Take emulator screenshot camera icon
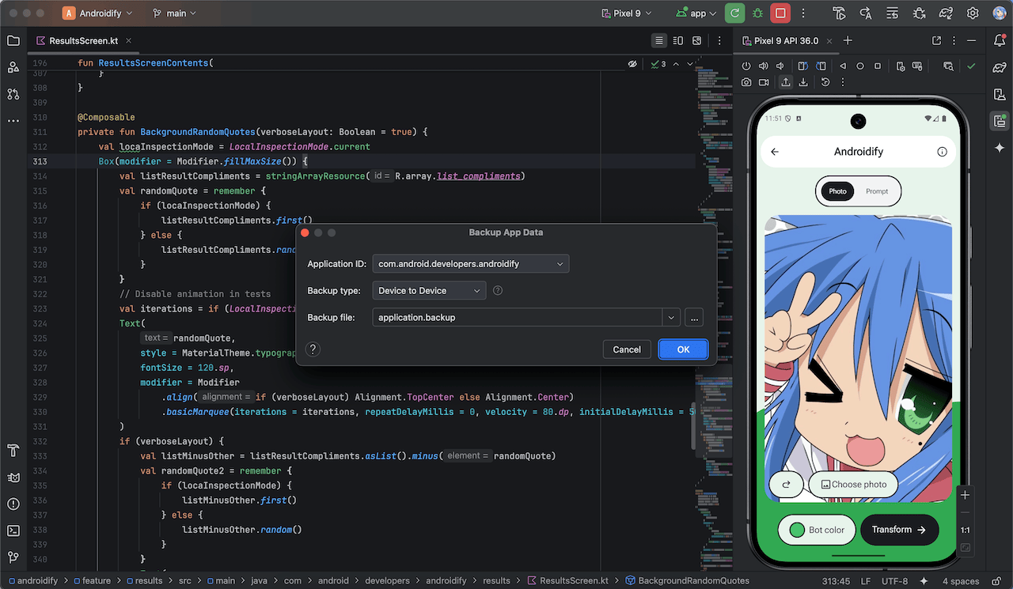The height and width of the screenshot is (589, 1013). 746,82
